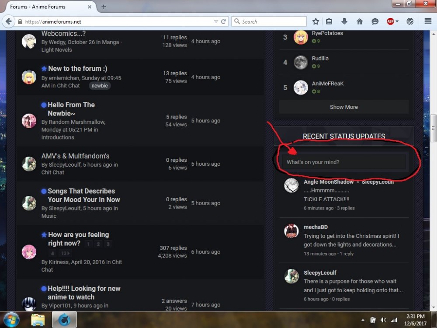This screenshot has height=328, width=437.
Task: Click RyePotatoes avatar in leaderboard
Action: click(x=301, y=37)
